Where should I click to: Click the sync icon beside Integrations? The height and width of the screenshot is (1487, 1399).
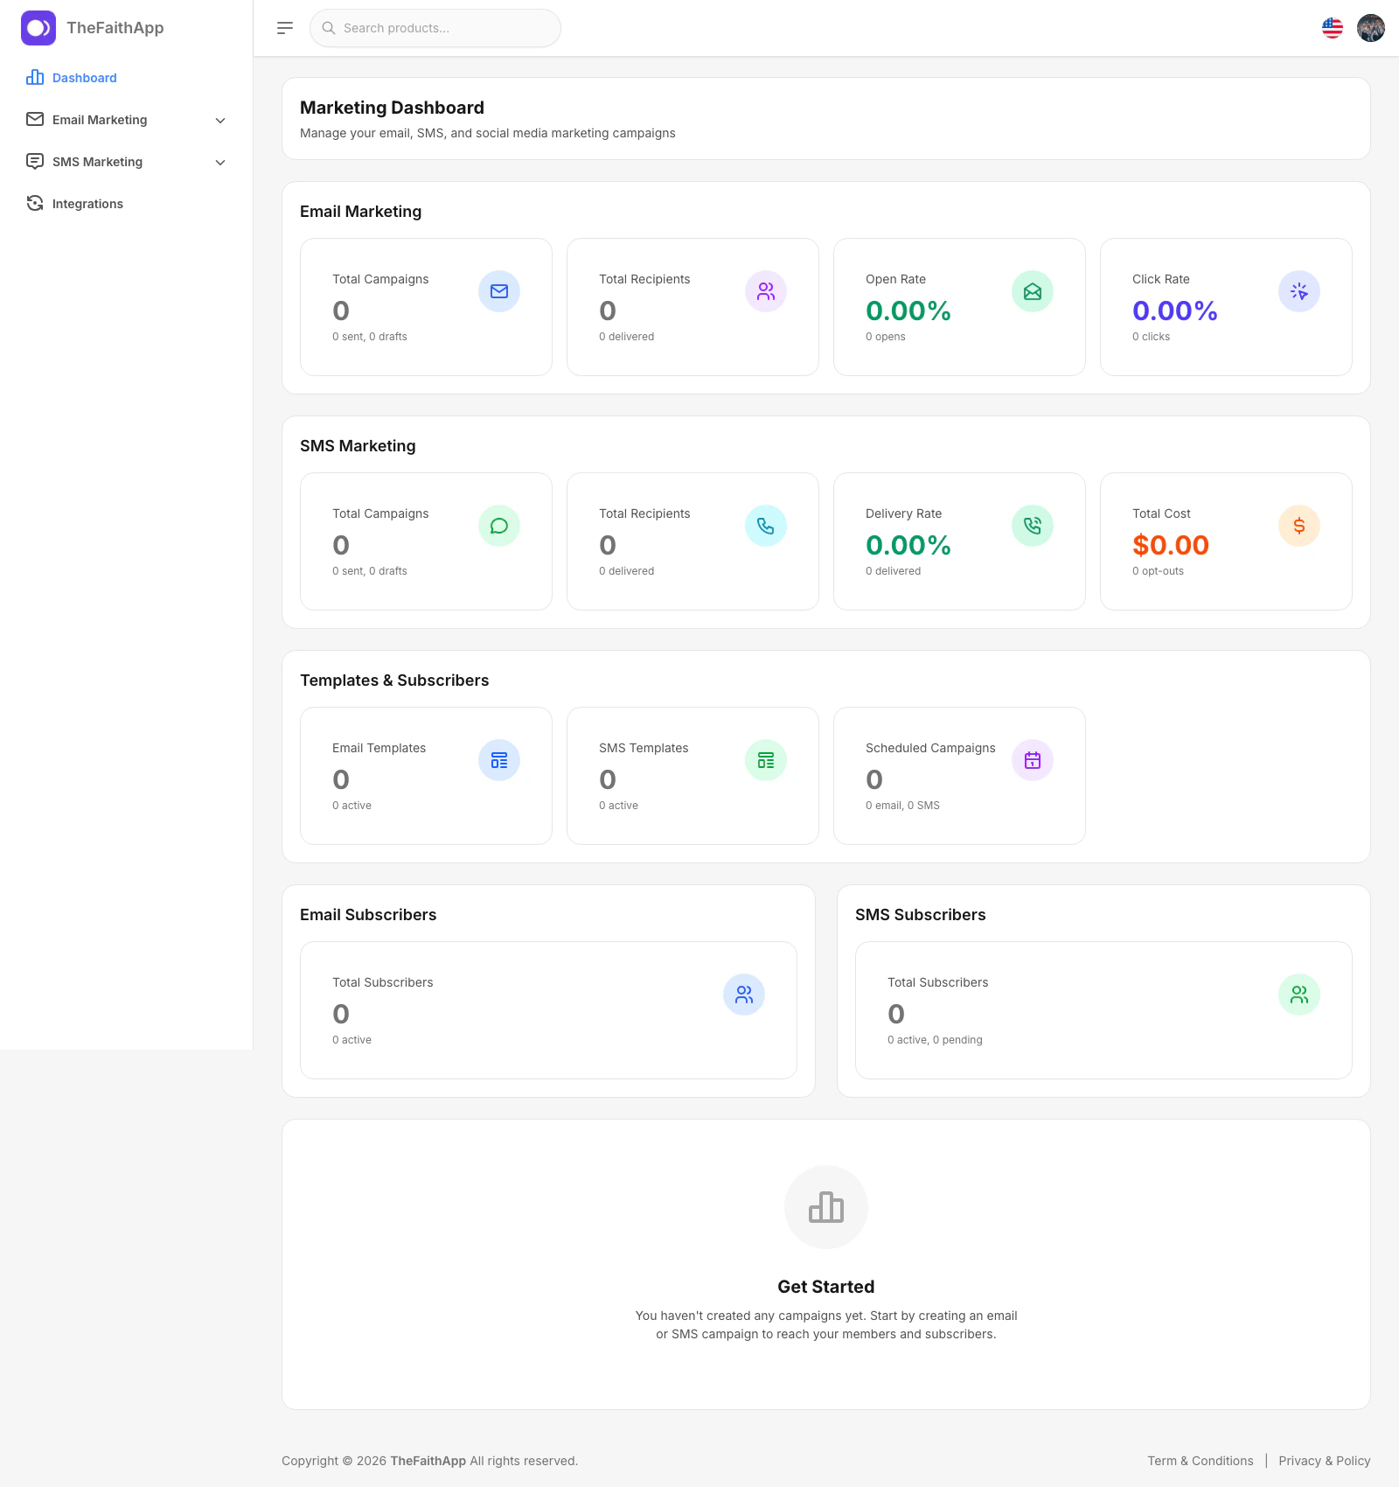(35, 203)
